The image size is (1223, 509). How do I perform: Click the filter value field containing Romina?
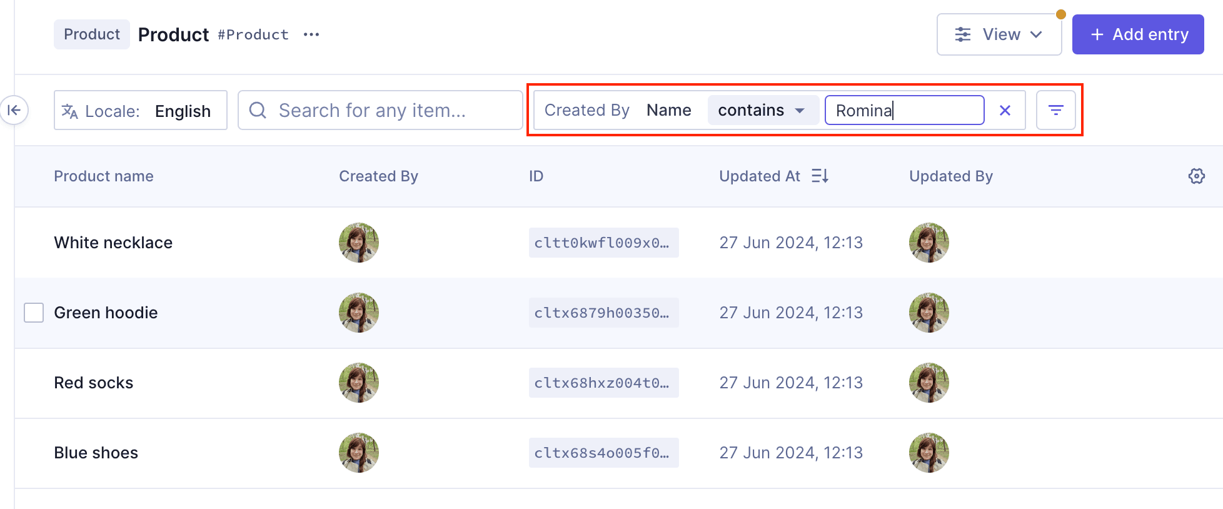[903, 111]
